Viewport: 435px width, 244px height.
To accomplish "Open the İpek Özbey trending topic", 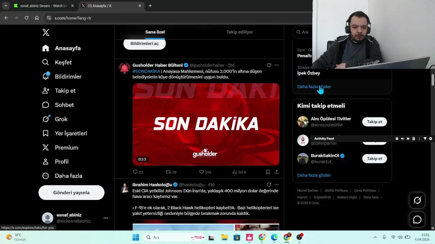I will coord(309,73).
